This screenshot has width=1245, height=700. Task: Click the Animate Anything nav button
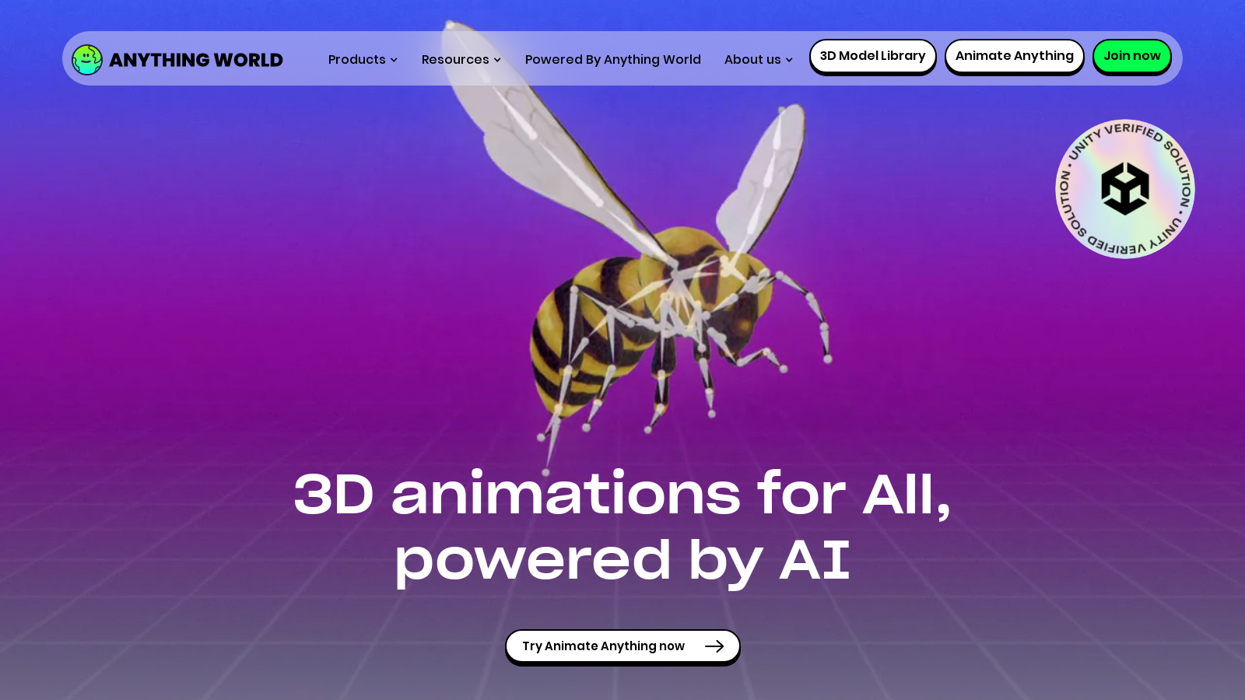click(1014, 56)
